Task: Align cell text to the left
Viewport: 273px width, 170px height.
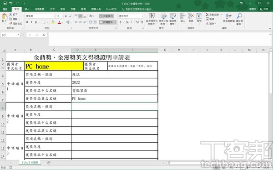Action: (x=76, y=22)
